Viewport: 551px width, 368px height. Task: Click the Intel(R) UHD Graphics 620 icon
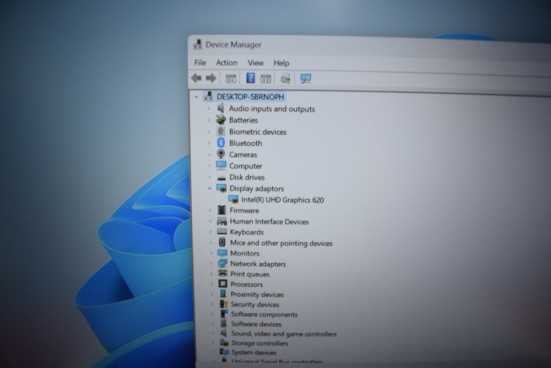pos(233,199)
